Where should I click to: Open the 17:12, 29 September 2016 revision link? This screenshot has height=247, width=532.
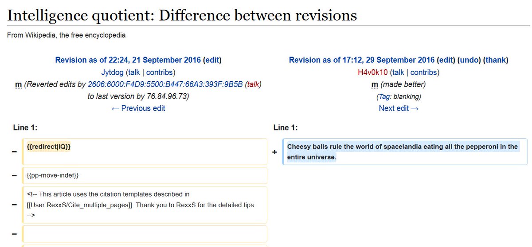362,60
